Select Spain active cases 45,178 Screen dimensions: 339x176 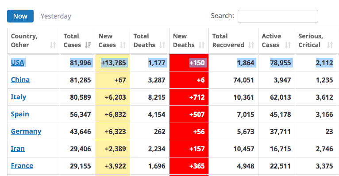point(281,114)
